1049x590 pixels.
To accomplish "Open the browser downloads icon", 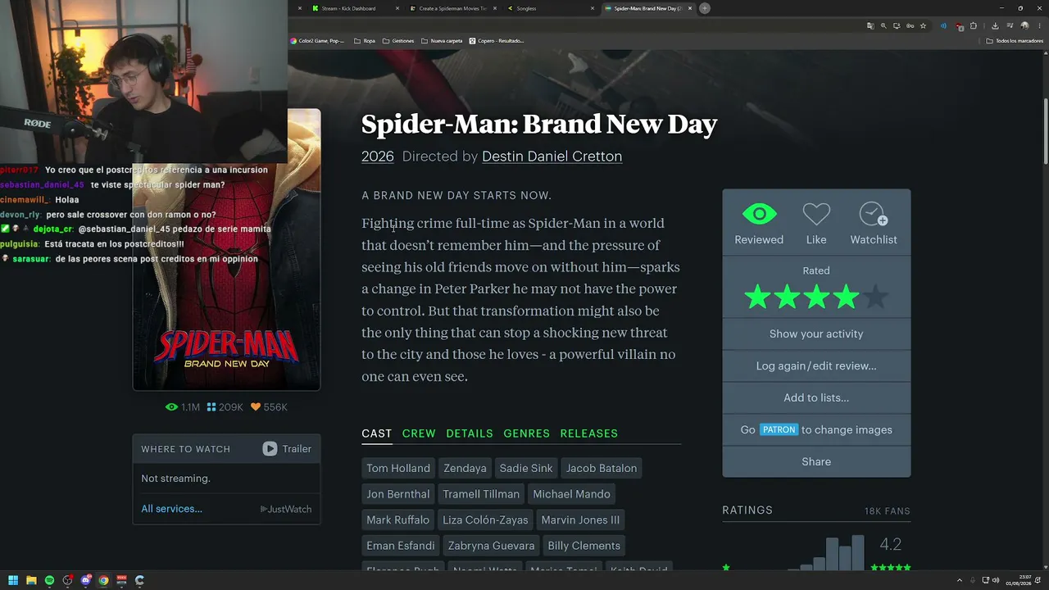I will [x=994, y=26].
